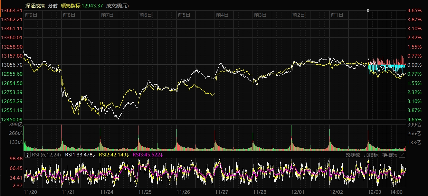The width and height of the screenshot is (428, 196).
Task: Click the double-arrow marker above the chart
Action: click(368, 11)
